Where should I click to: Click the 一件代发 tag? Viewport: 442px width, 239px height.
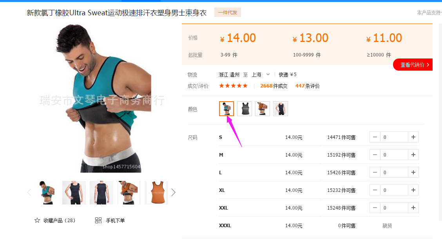[x=228, y=13]
